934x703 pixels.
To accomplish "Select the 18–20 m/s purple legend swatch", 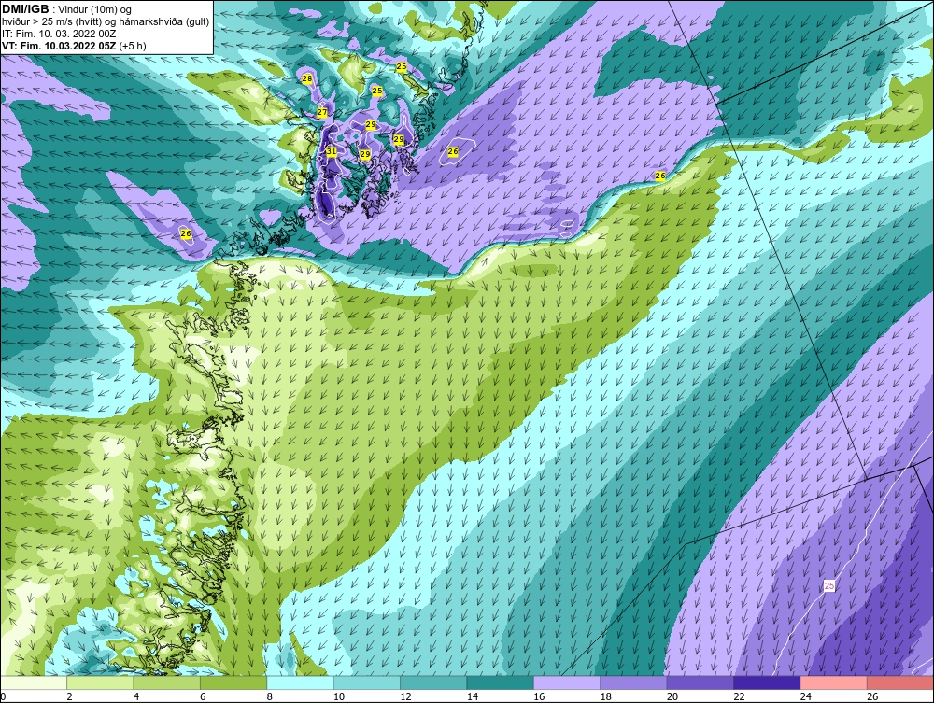I will (x=634, y=682).
